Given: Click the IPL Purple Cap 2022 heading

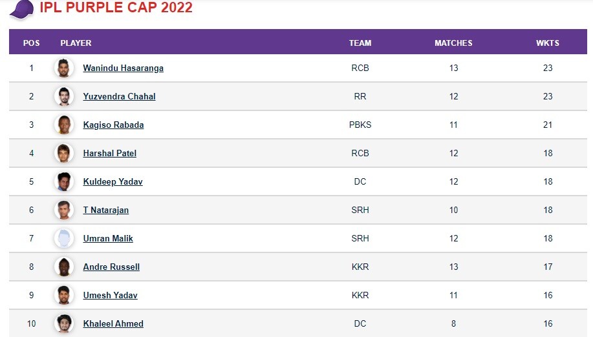Looking at the screenshot, I should coord(116,8).
